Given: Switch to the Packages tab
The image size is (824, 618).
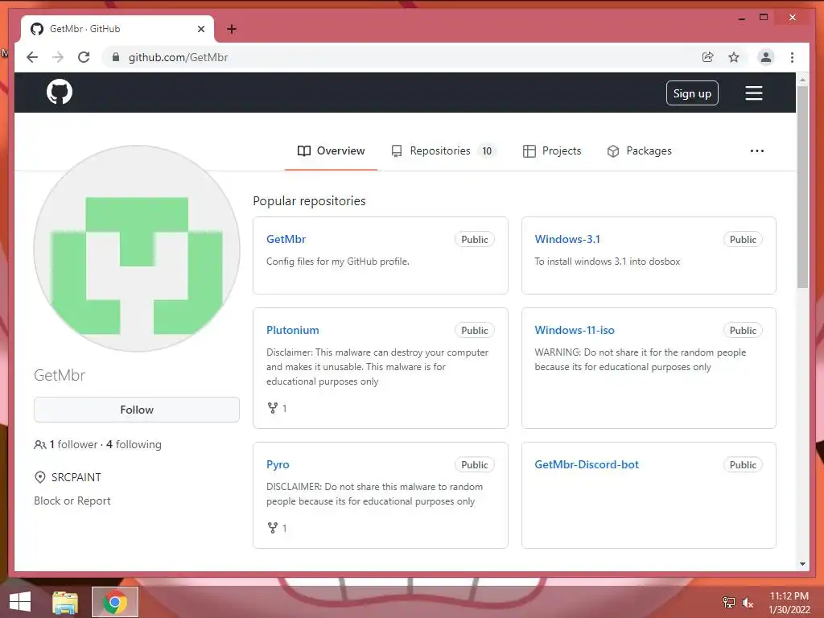Looking at the screenshot, I should 639,150.
